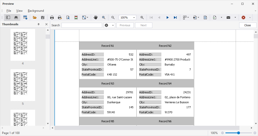Click the zoom slider plus button
The height and width of the screenshot is (136, 258).
255,133
